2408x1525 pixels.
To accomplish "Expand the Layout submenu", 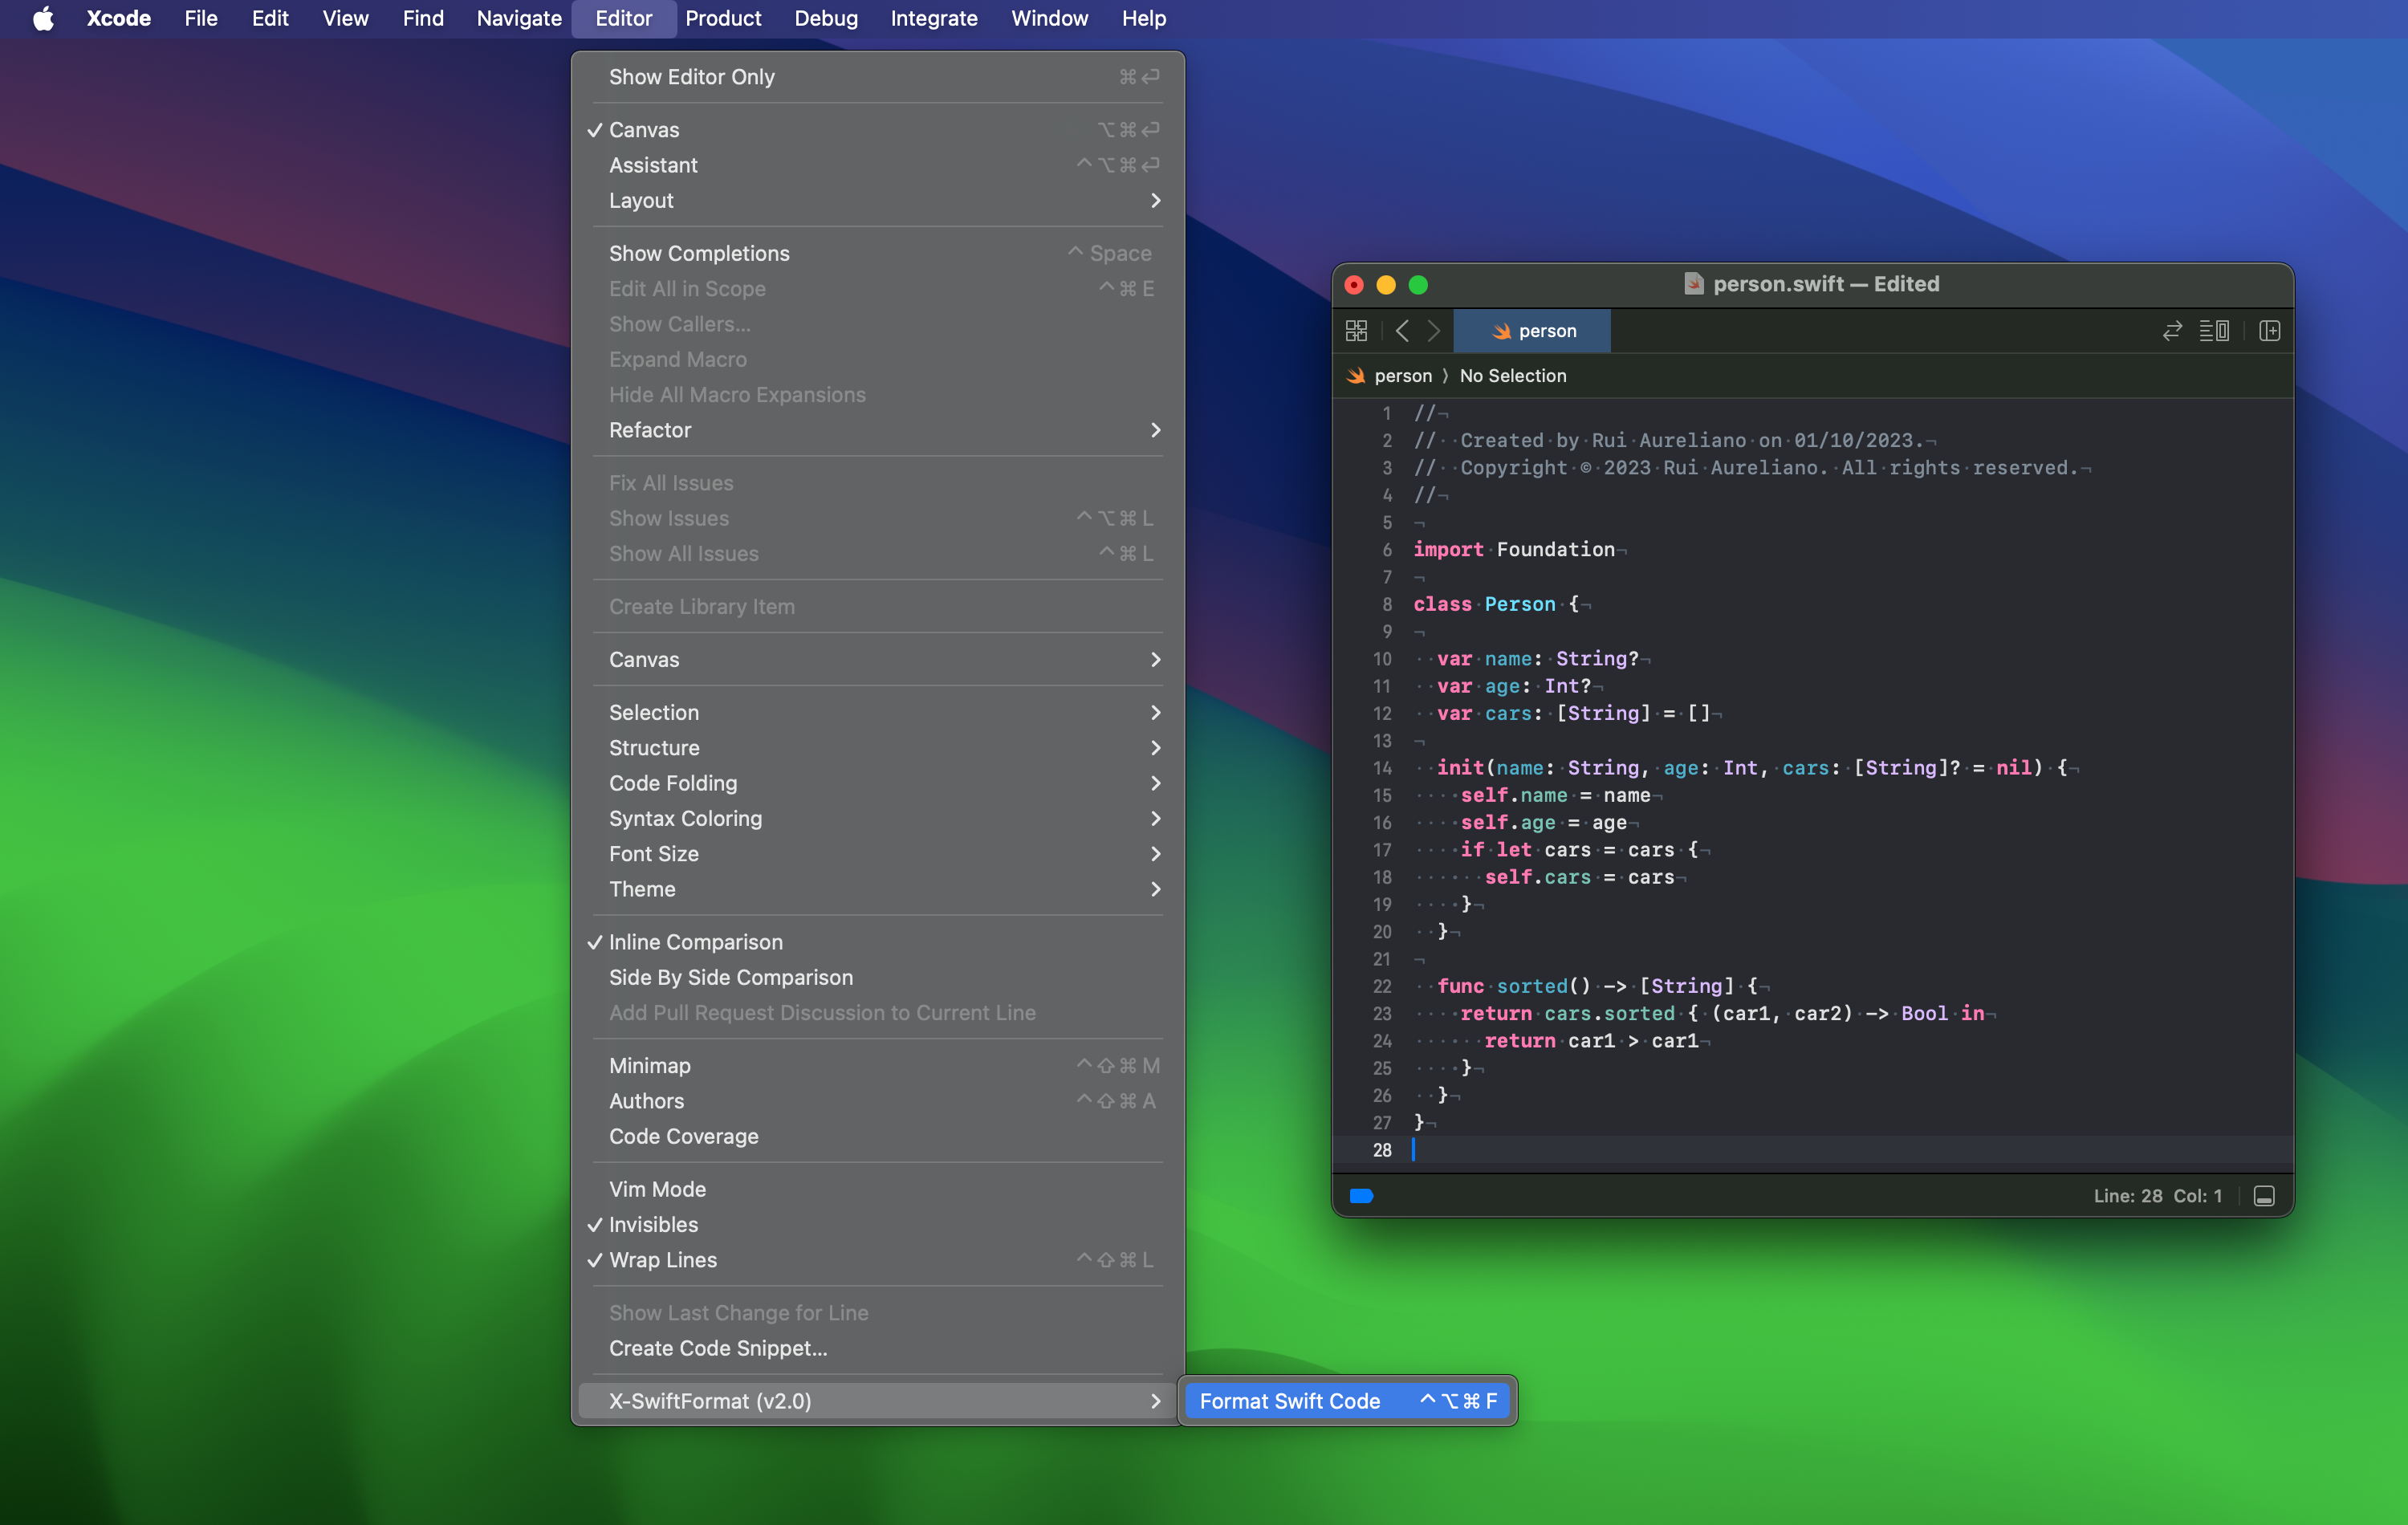I will point(878,200).
